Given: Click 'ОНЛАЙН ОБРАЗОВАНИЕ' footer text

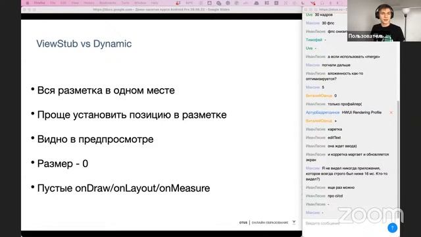Looking at the screenshot, I should point(270,223).
